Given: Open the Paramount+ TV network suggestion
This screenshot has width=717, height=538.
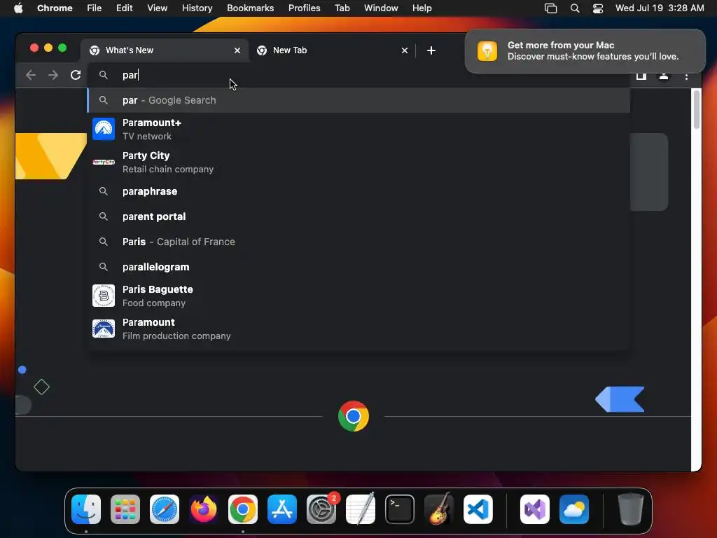Looking at the screenshot, I should pos(358,129).
